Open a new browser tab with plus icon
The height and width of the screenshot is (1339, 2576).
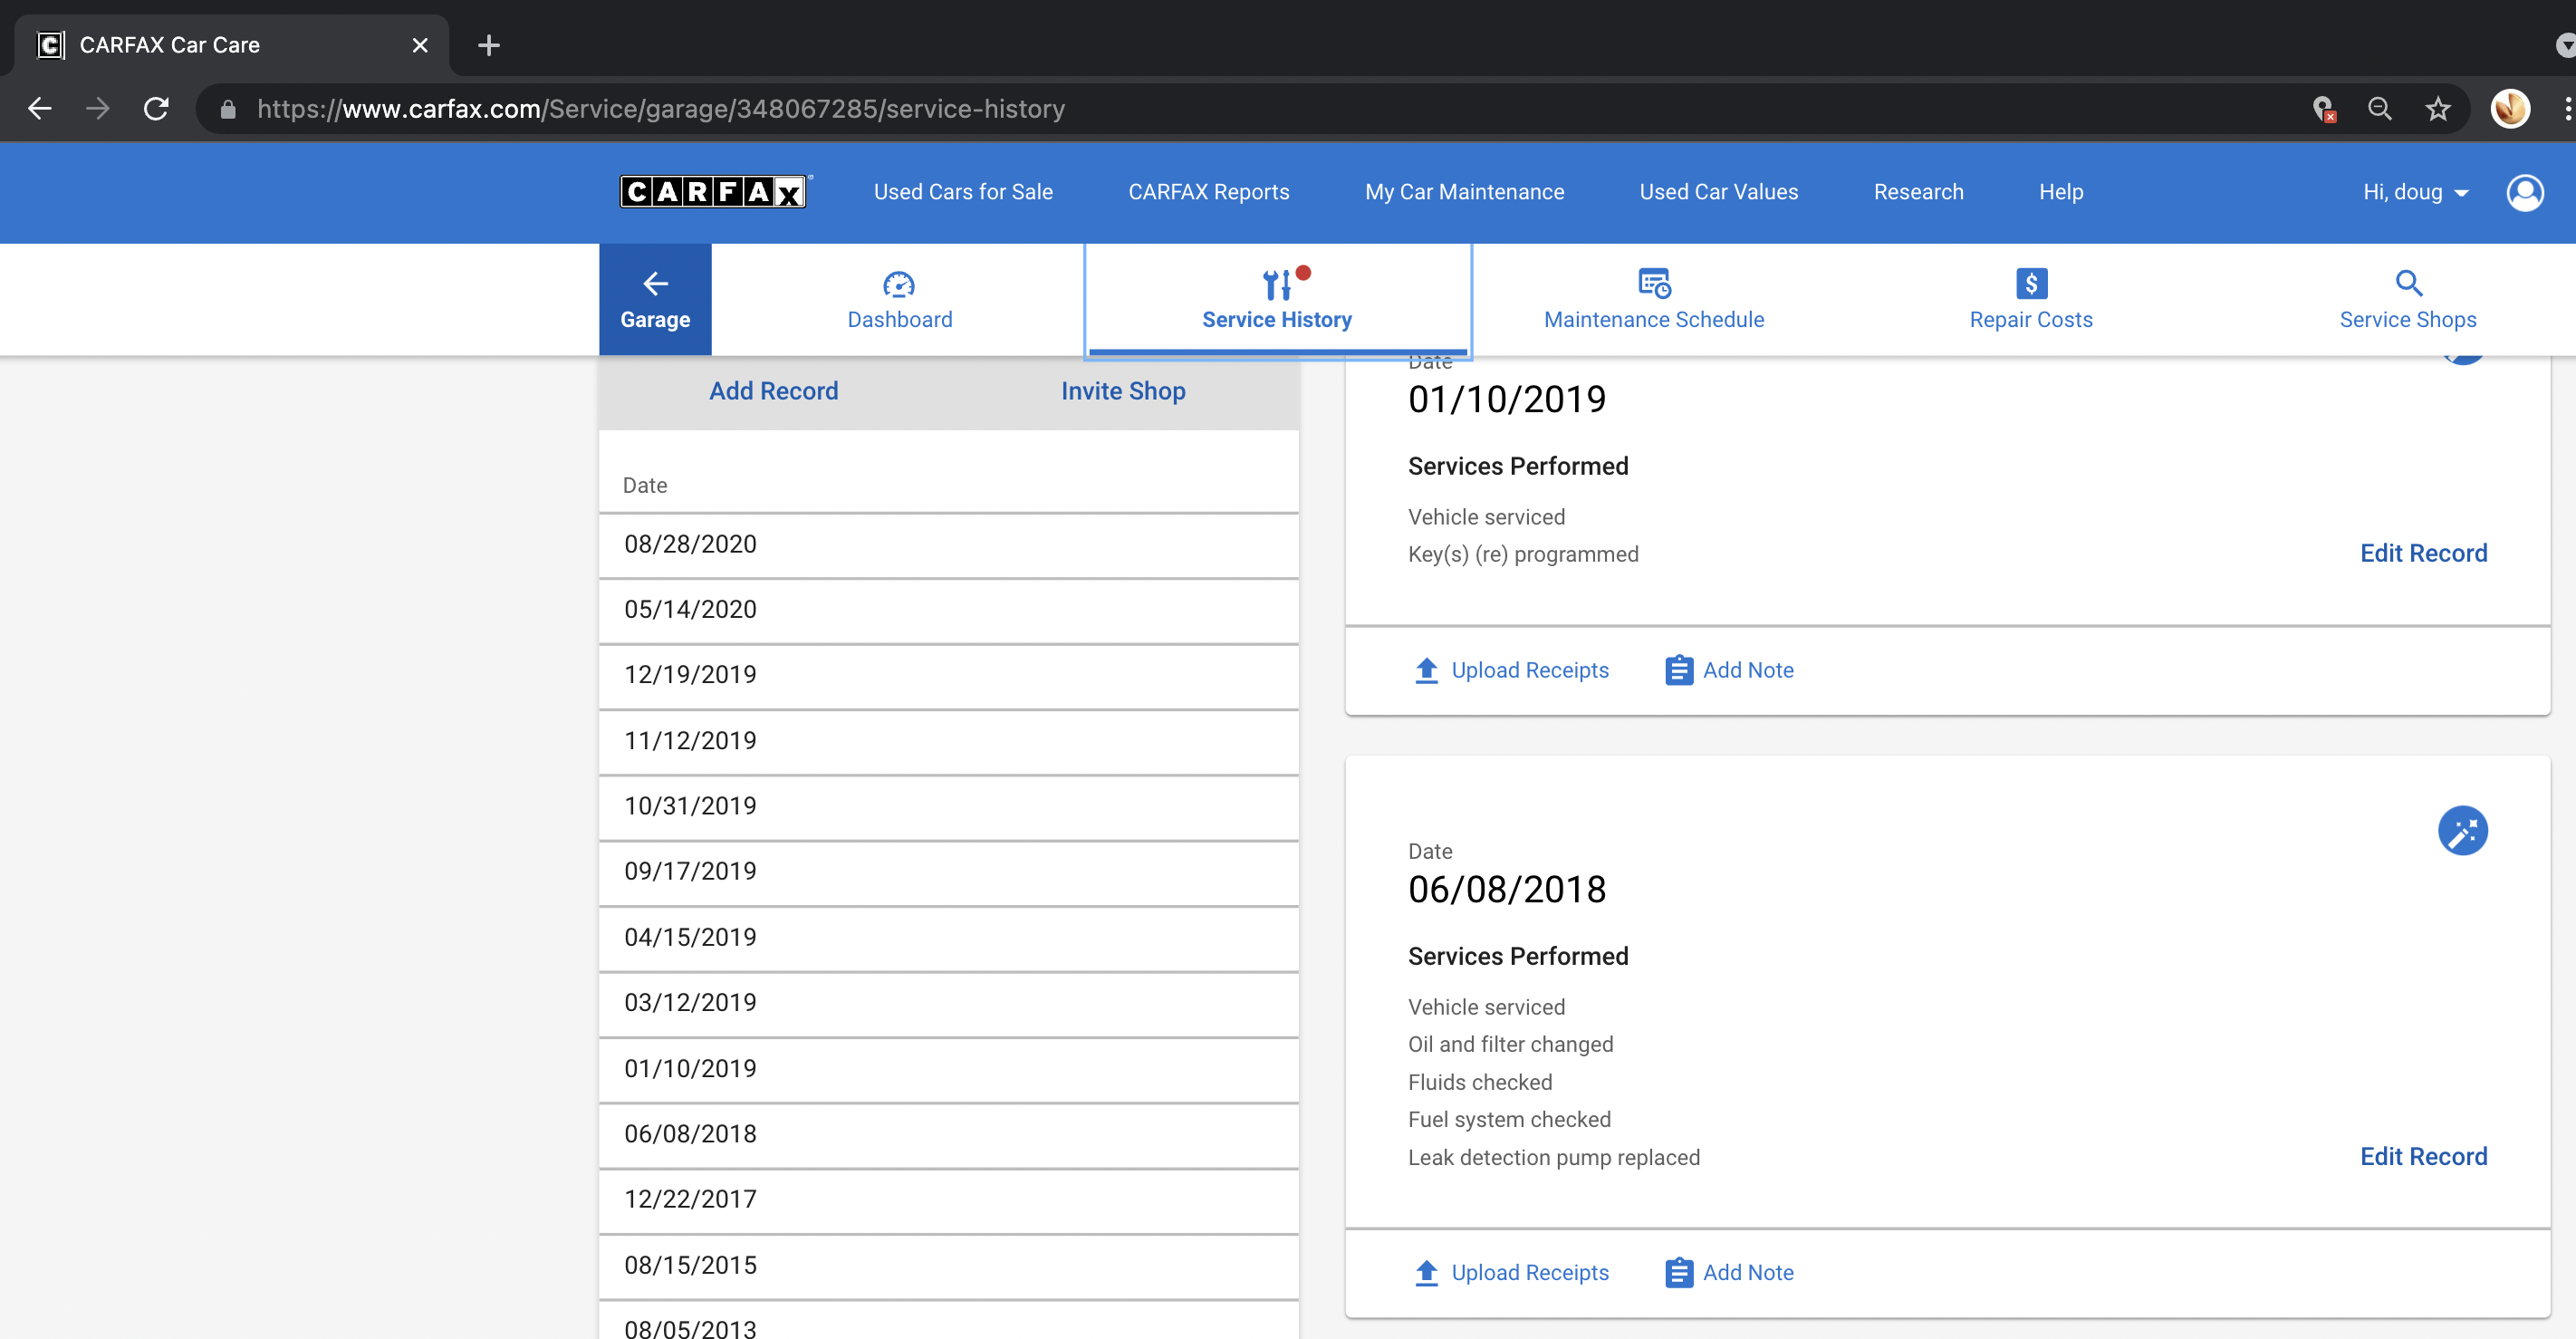tap(488, 45)
